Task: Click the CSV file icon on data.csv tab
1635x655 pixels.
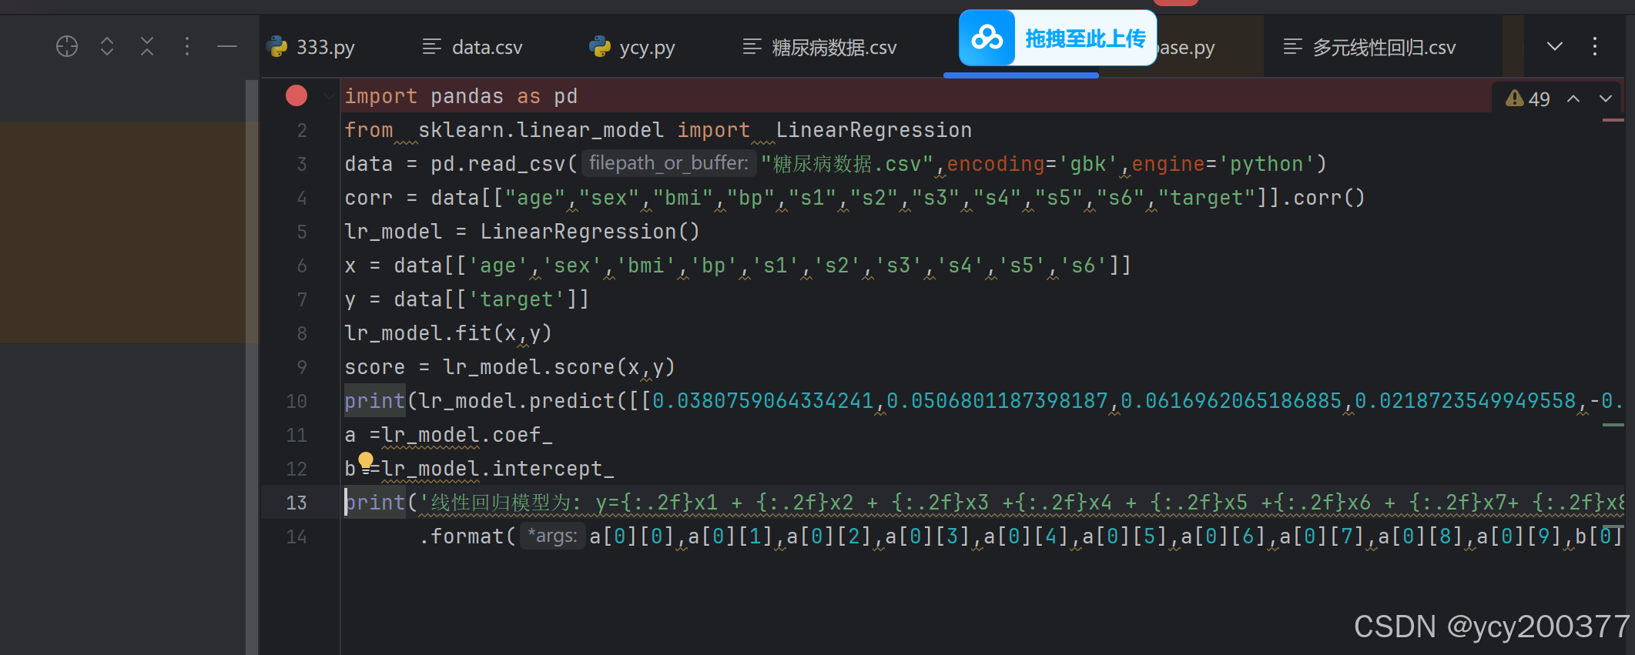Action: point(432,47)
